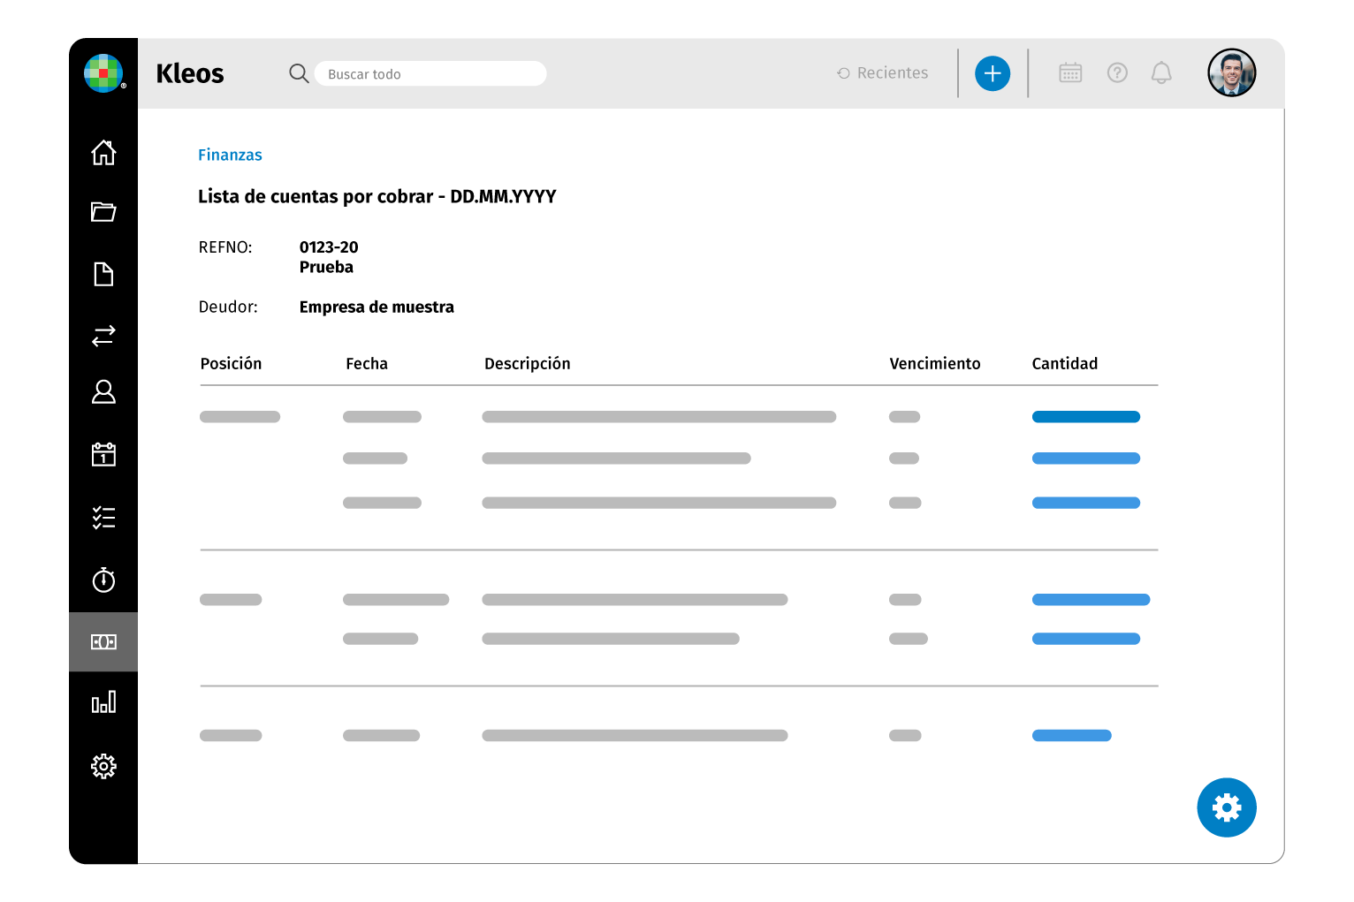The image size is (1354, 902).
Task: Open the top bar calendar icon
Action: tap(1070, 73)
